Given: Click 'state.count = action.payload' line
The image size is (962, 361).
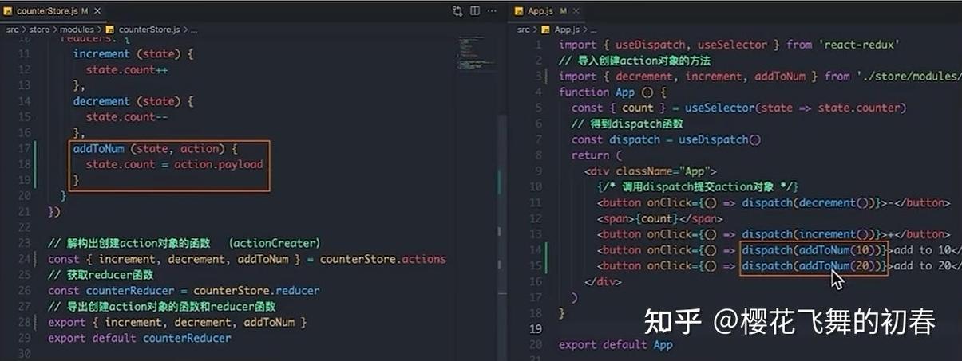Looking at the screenshot, I should click(x=175, y=164).
